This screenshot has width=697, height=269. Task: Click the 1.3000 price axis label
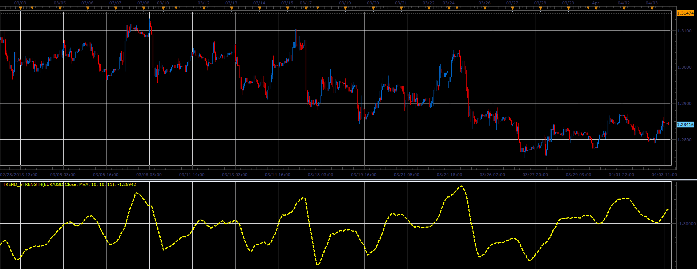tap(684, 68)
